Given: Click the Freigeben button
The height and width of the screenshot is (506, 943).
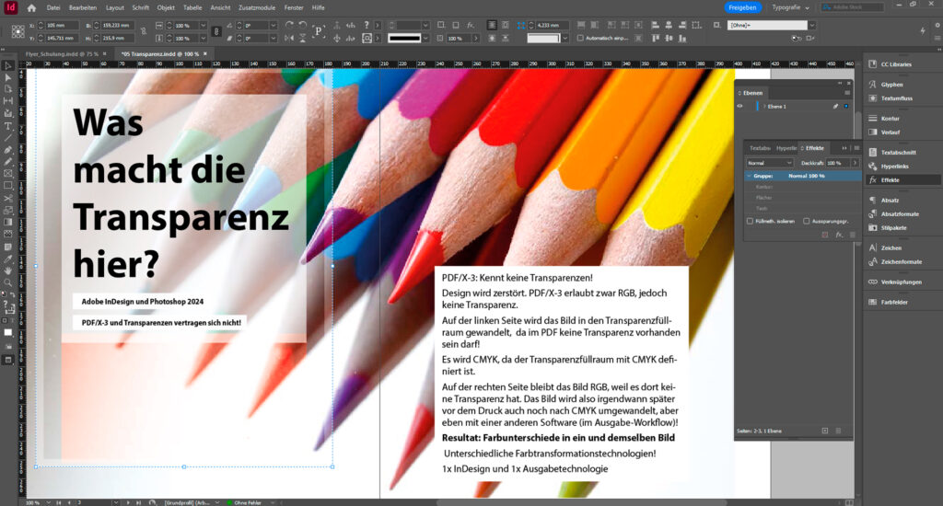Looking at the screenshot, I should [x=742, y=7].
